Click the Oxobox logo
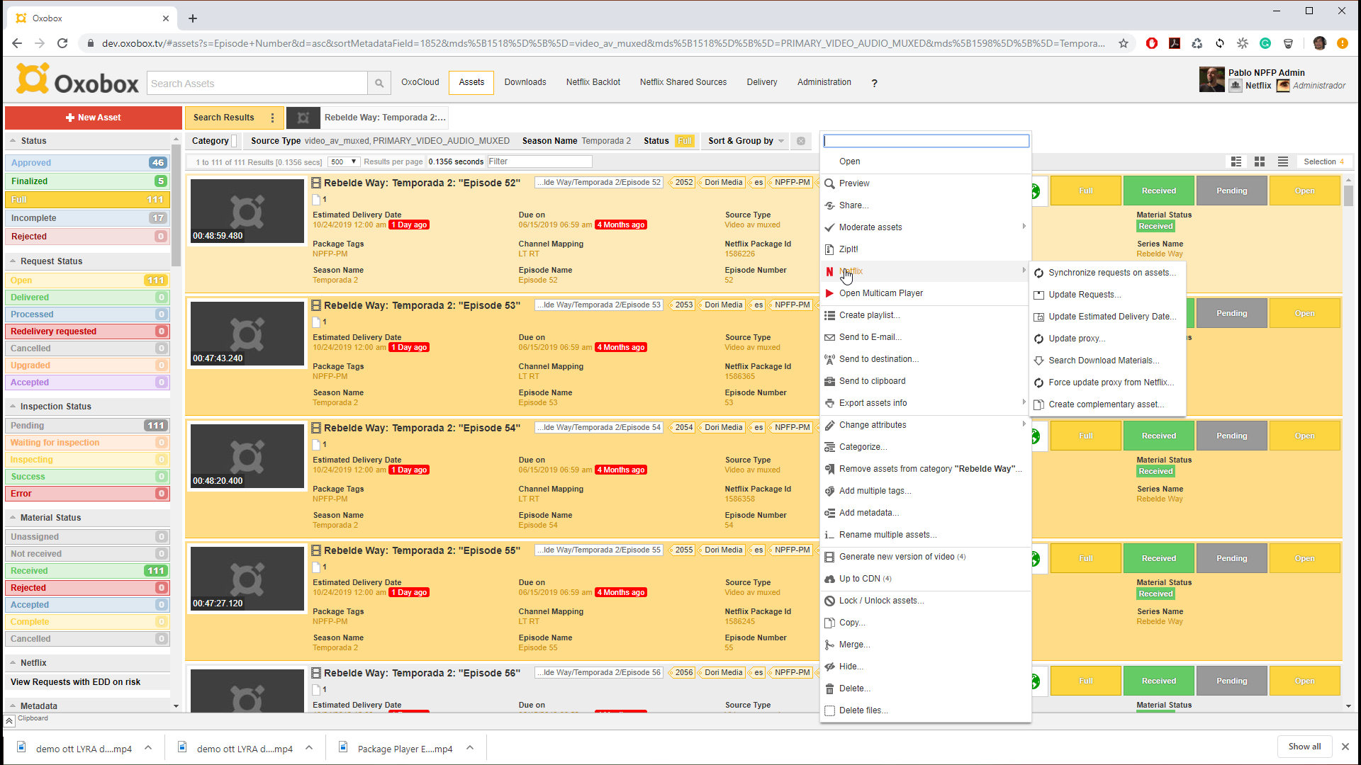The width and height of the screenshot is (1361, 765). pyautogui.click(x=78, y=80)
